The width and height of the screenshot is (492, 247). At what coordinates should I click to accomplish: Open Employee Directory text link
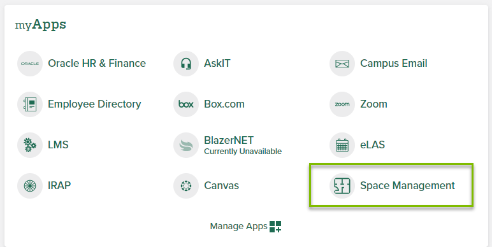point(94,104)
